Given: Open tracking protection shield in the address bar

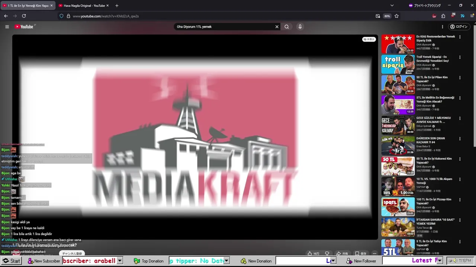Looking at the screenshot, I should [61, 16].
